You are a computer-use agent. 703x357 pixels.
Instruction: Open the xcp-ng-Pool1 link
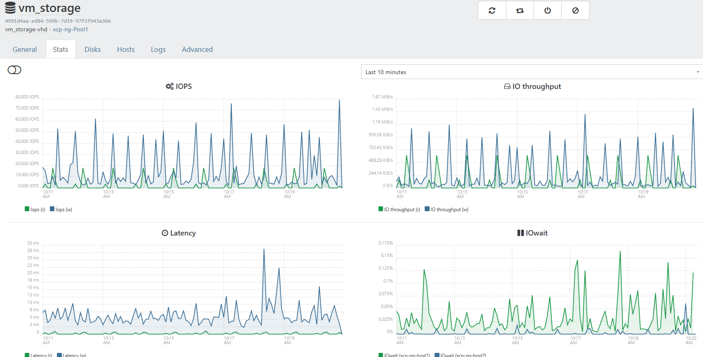70,29
